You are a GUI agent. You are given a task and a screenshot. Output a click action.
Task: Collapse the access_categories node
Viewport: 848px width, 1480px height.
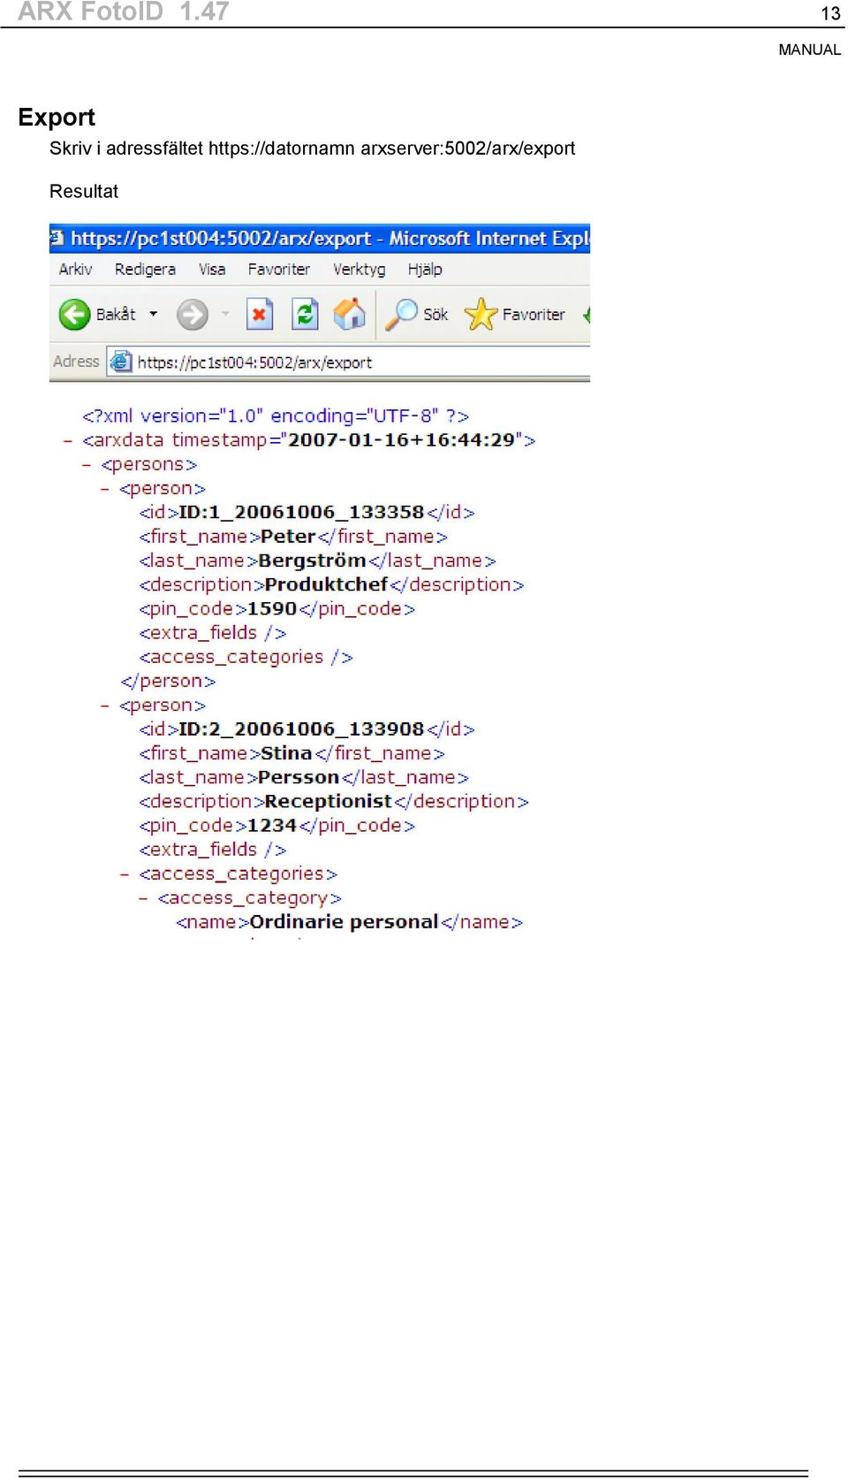click(125, 874)
